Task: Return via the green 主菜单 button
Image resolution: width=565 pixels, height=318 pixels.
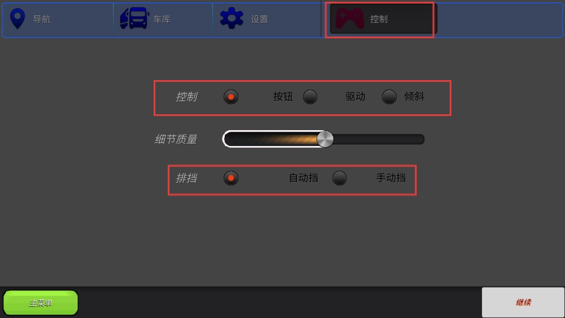Action: pyautogui.click(x=41, y=303)
